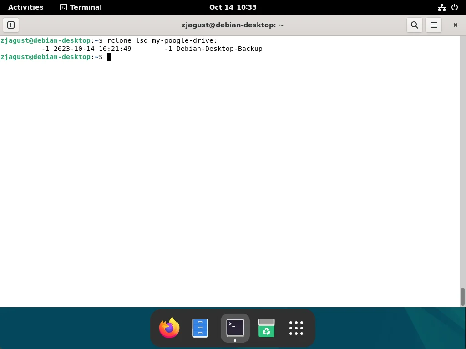Image resolution: width=466 pixels, height=349 pixels.
Task: Click the terminal vertical scrollbar handle
Action: [x=462, y=296]
